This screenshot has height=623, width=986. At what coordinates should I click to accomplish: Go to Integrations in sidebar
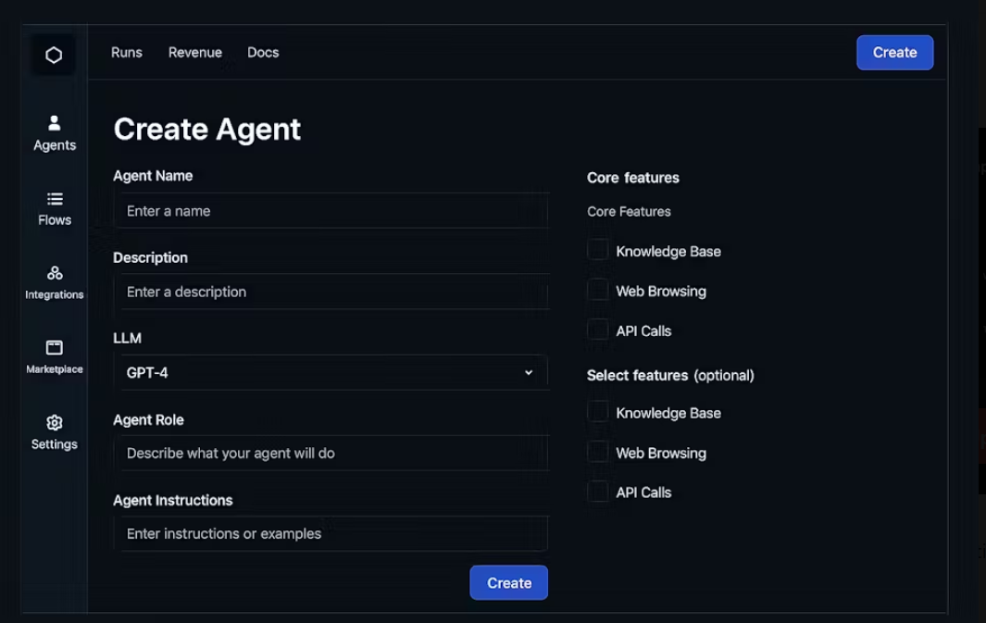pyautogui.click(x=55, y=282)
